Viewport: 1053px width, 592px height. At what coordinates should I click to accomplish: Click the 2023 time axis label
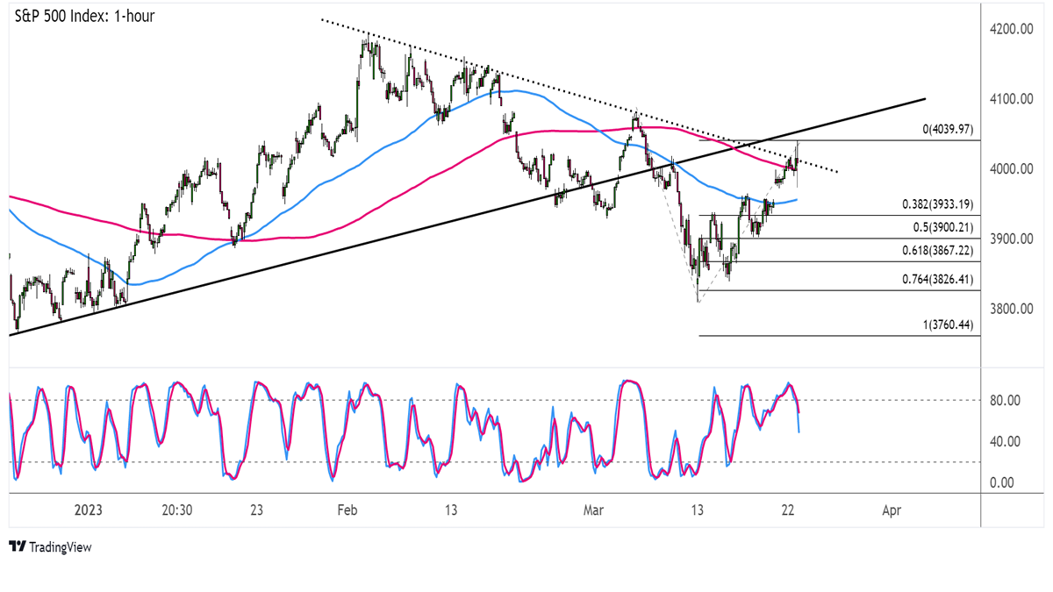(x=89, y=510)
